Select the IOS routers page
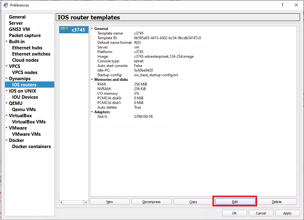 (30, 85)
